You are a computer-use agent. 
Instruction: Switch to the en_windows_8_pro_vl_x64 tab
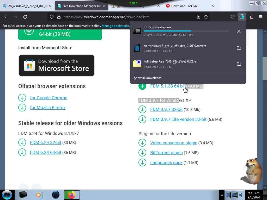pyautogui.click(x=27, y=6)
